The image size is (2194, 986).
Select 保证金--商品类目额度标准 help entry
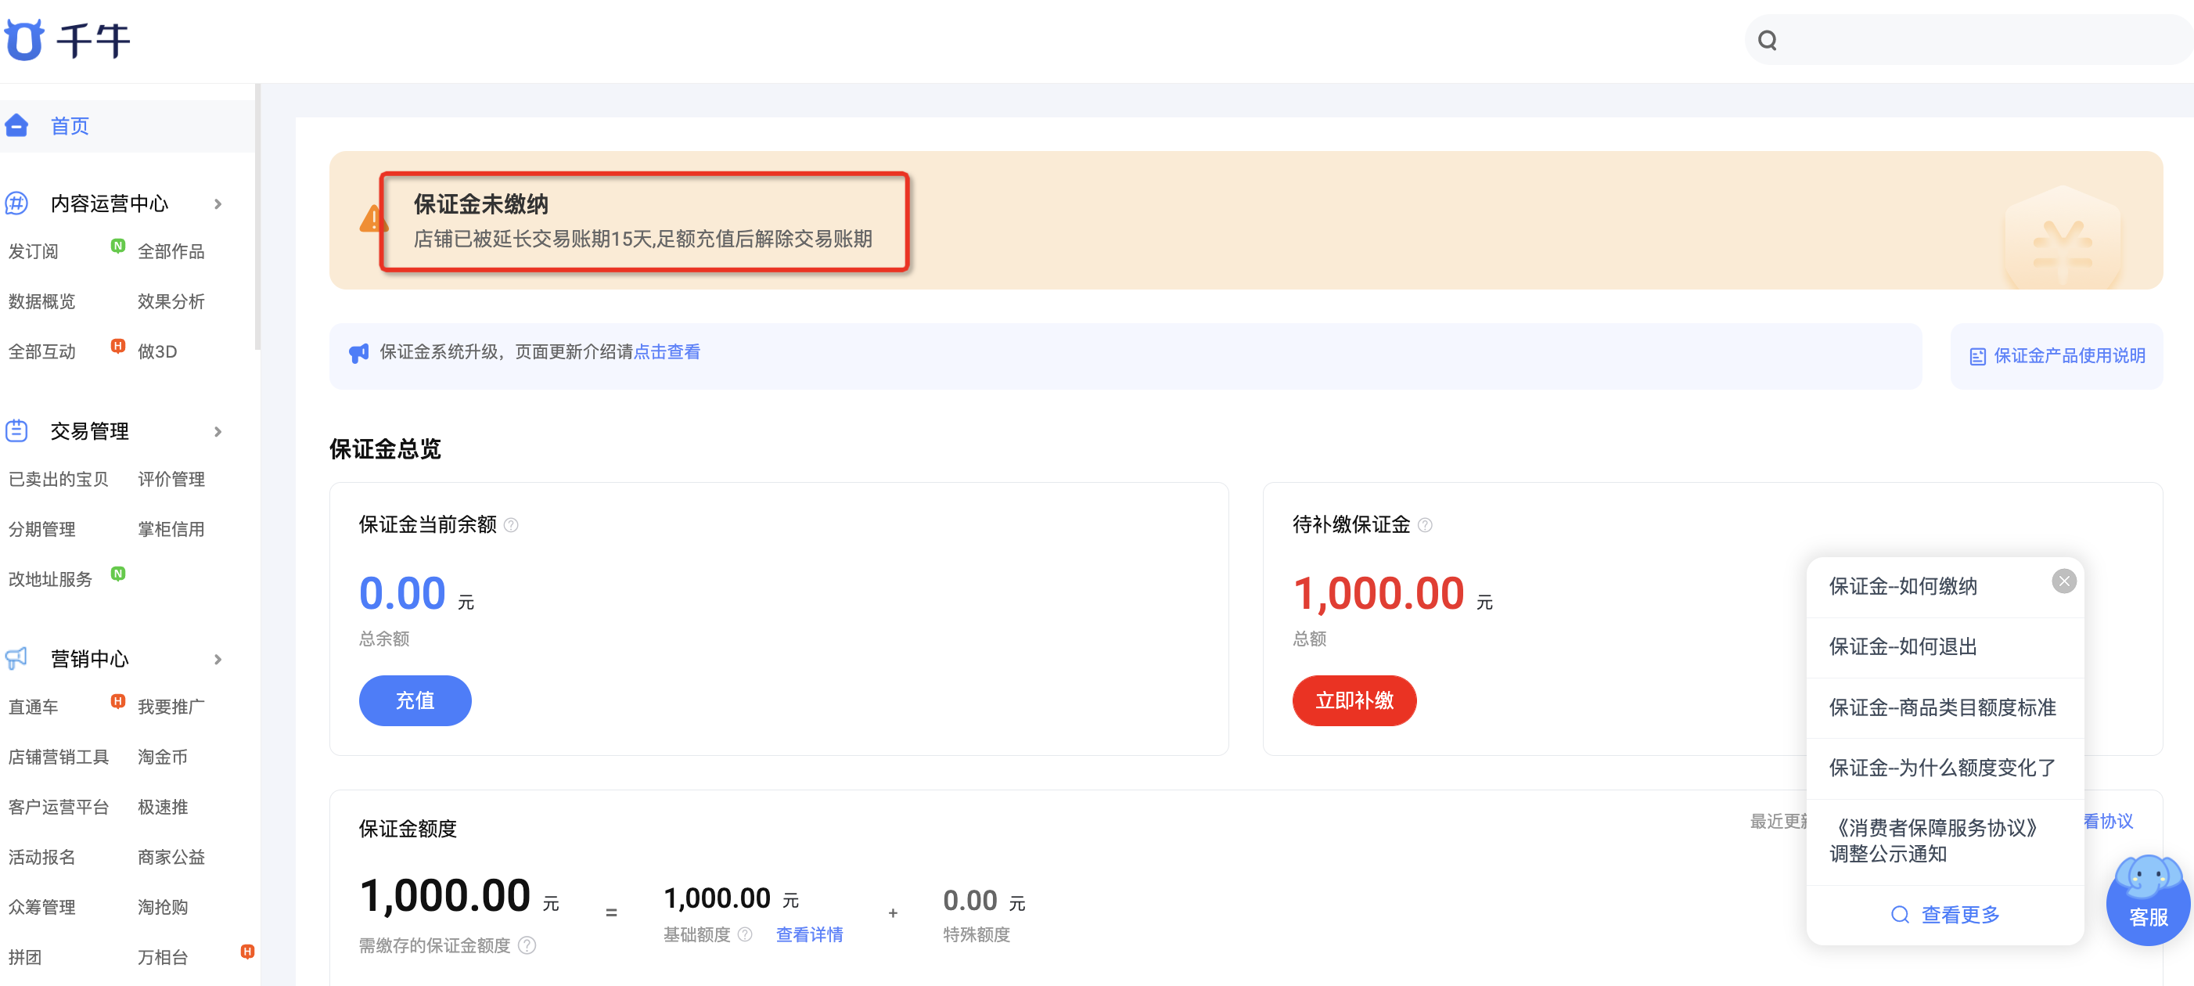(x=1942, y=707)
